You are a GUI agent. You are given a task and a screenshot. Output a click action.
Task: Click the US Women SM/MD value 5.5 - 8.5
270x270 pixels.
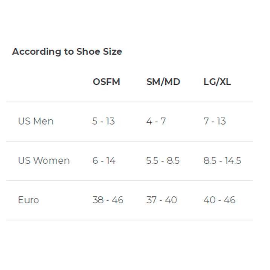point(163,160)
